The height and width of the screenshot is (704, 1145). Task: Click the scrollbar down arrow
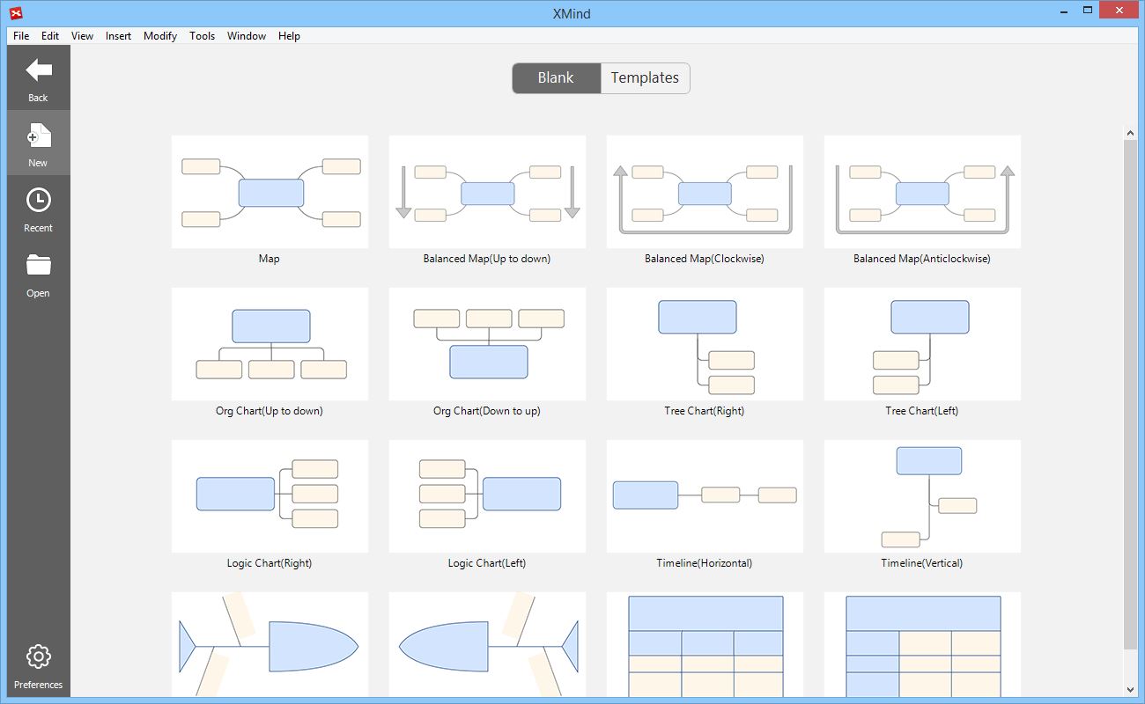(x=1131, y=690)
